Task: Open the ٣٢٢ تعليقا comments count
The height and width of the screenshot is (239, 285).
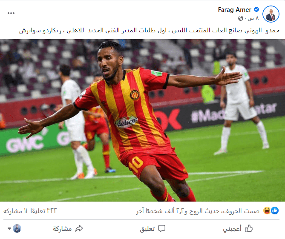Action: (x=43, y=211)
